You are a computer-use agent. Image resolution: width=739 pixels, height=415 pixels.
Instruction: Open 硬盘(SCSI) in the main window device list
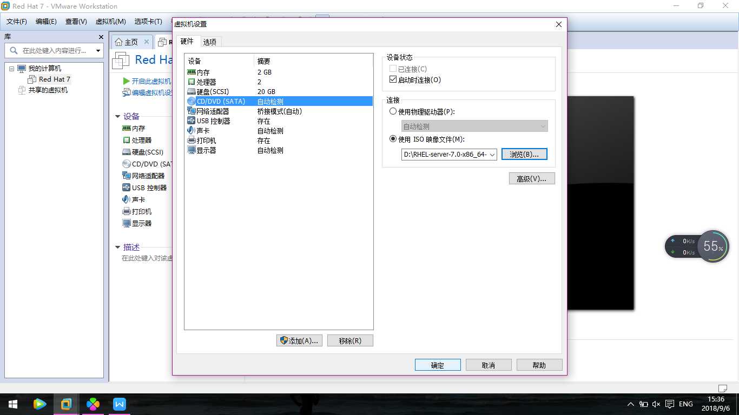point(143,152)
